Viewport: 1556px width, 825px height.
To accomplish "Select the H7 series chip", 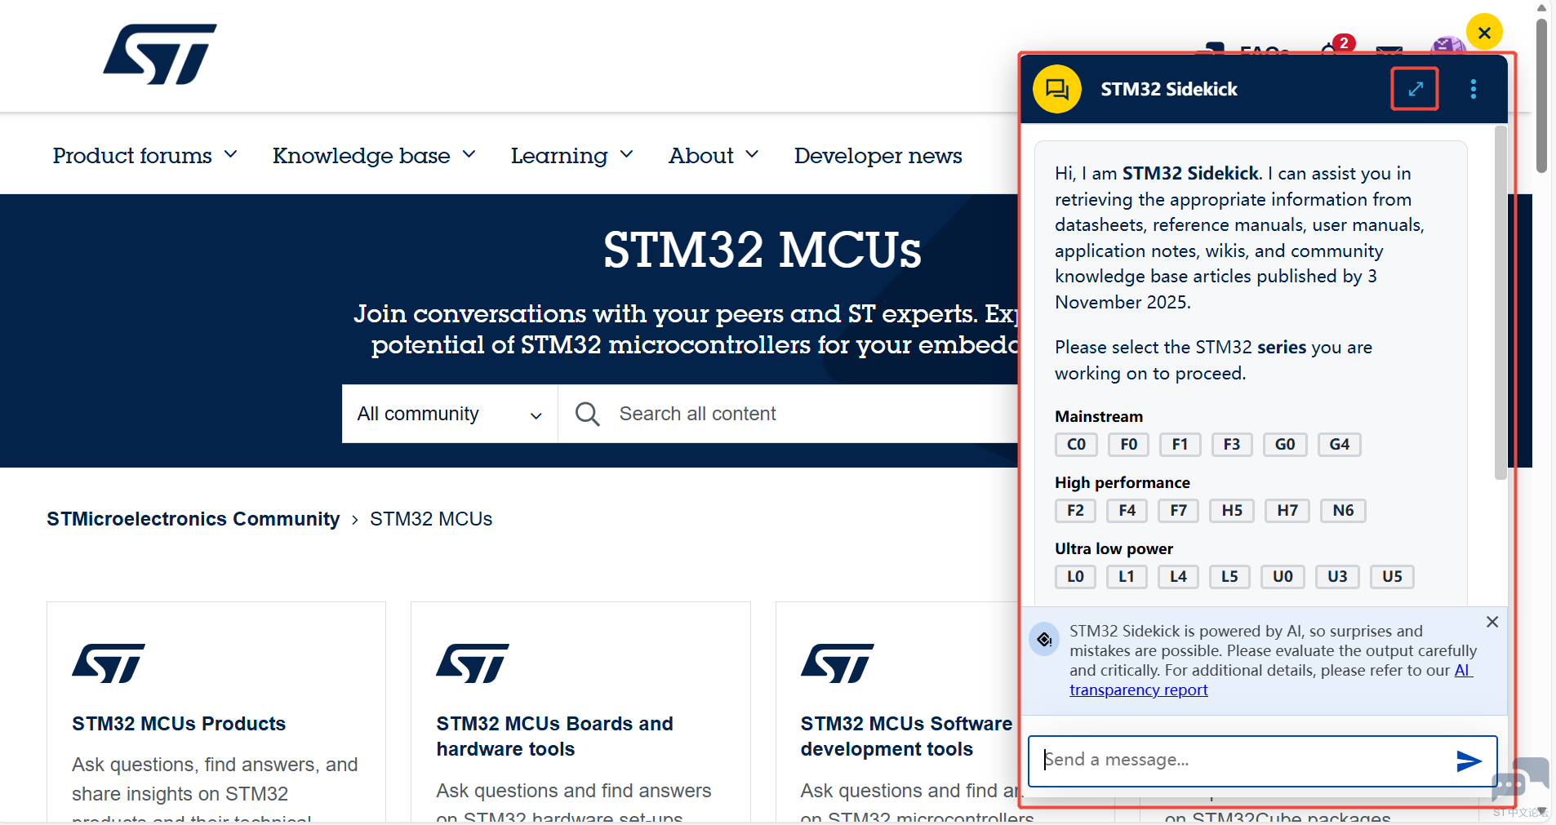I will (x=1287, y=511).
